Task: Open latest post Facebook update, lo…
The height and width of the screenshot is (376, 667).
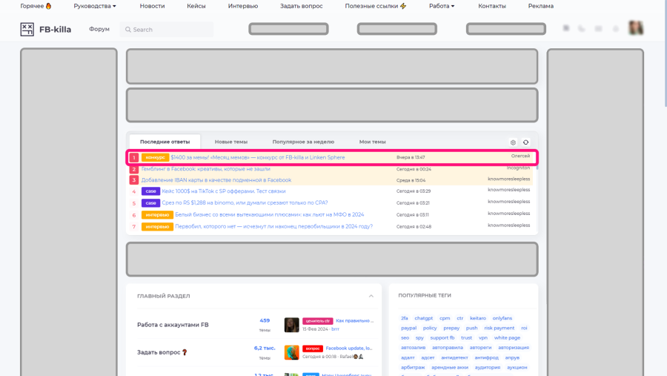Action: (349, 349)
